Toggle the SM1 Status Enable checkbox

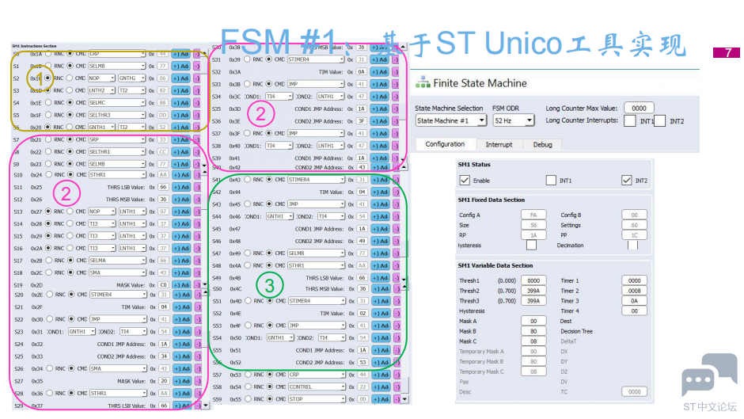(x=465, y=180)
